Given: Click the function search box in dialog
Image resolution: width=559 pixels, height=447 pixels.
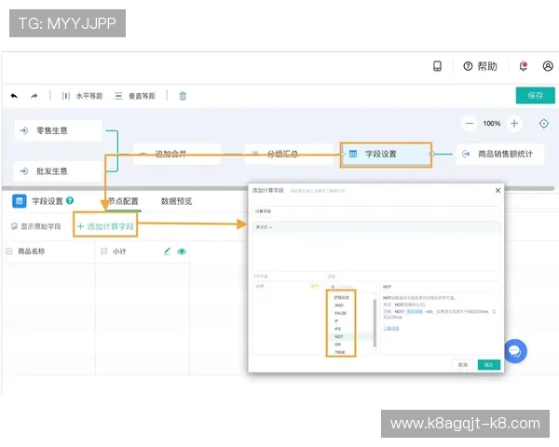Looking at the screenshot, I should click(351, 287).
